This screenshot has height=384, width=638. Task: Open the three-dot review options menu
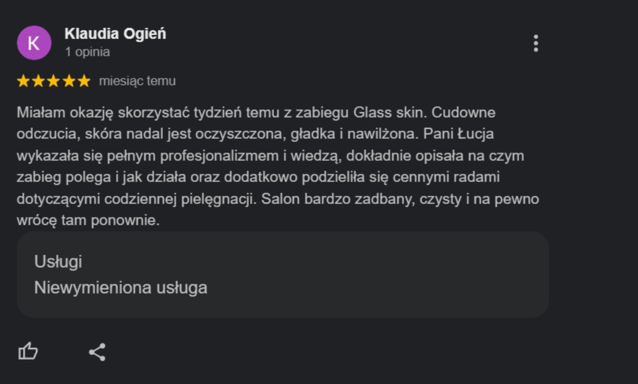(x=536, y=43)
